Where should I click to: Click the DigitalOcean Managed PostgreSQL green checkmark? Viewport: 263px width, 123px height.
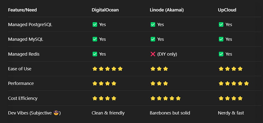(95, 25)
